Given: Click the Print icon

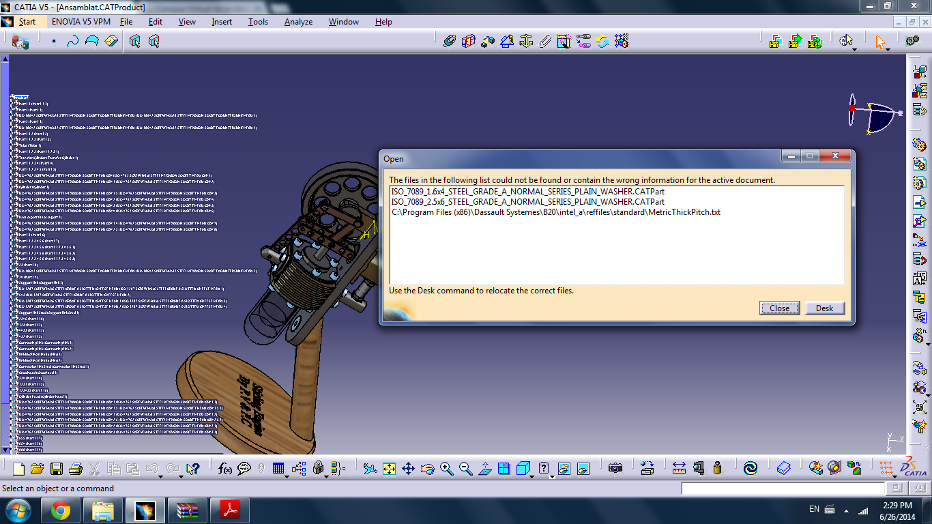Looking at the screenshot, I should (x=76, y=469).
